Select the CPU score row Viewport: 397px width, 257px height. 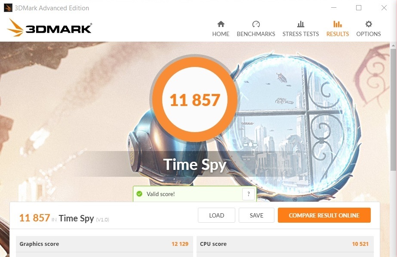[x=285, y=244]
